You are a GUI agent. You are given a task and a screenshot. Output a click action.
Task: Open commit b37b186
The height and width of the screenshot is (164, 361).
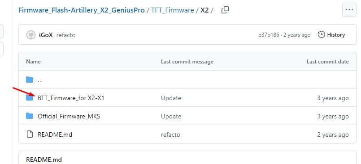point(269,35)
